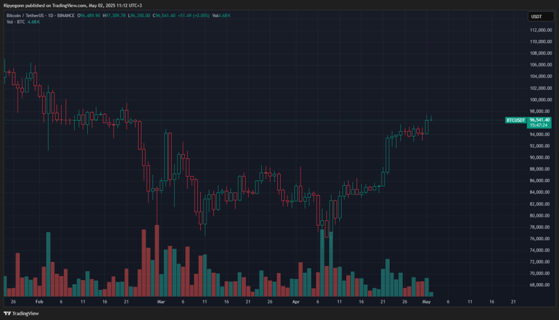The width and height of the screenshot is (559, 320).
Task: Click the current price 96,541.40 tag
Action: (x=540, y=120)
